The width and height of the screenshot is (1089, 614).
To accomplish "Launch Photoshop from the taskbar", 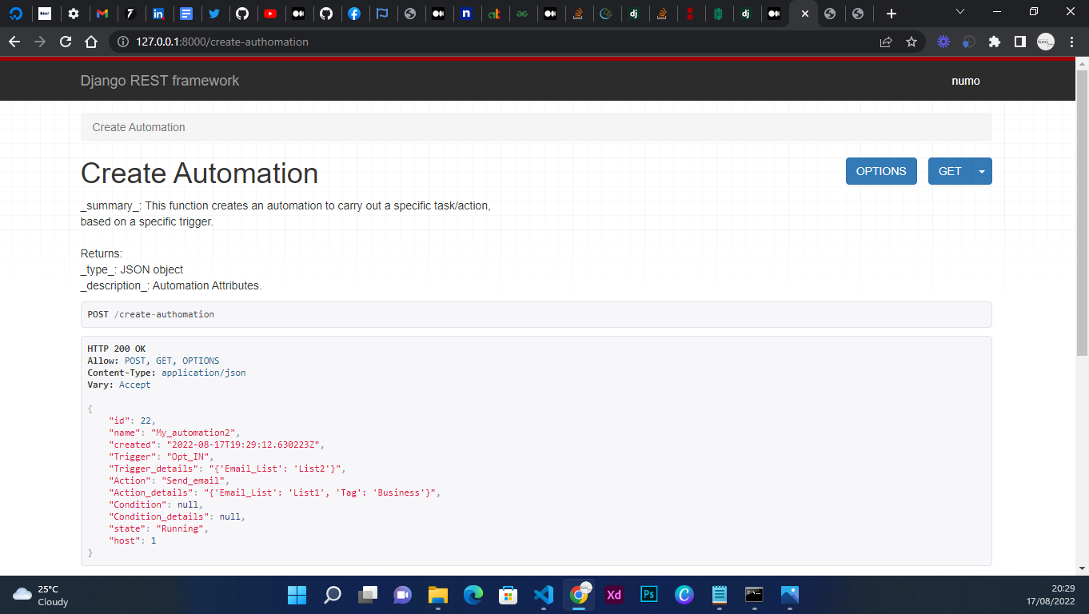I will tap(648, 595).
